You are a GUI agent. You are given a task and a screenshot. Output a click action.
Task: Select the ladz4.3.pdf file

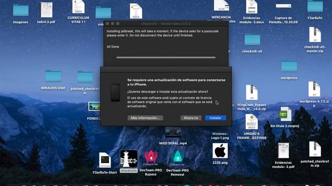tap(46, 10)
